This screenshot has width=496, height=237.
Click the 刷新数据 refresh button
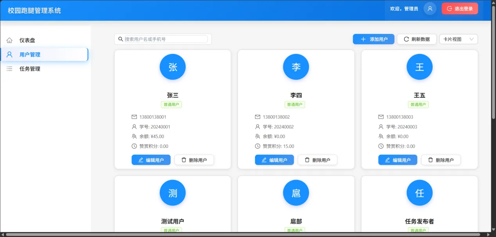417,39
